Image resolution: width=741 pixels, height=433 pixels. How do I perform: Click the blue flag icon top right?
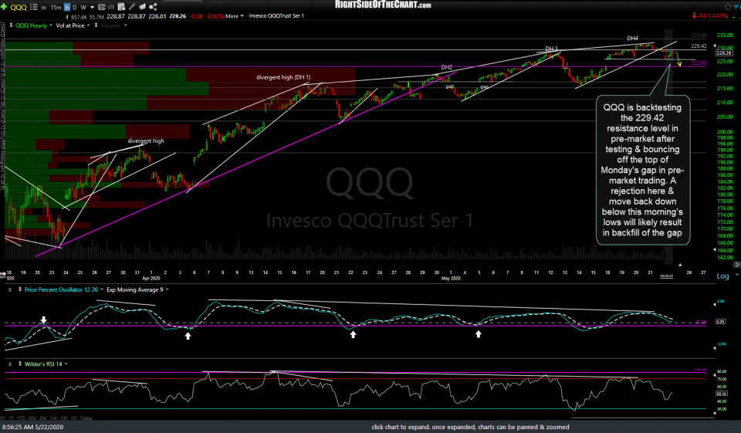click(x=737, y=7)
